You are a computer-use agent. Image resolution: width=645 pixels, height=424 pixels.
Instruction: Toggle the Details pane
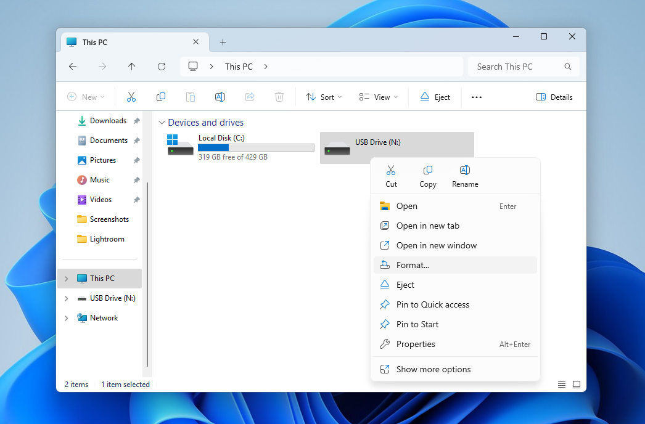pos(554,97)
